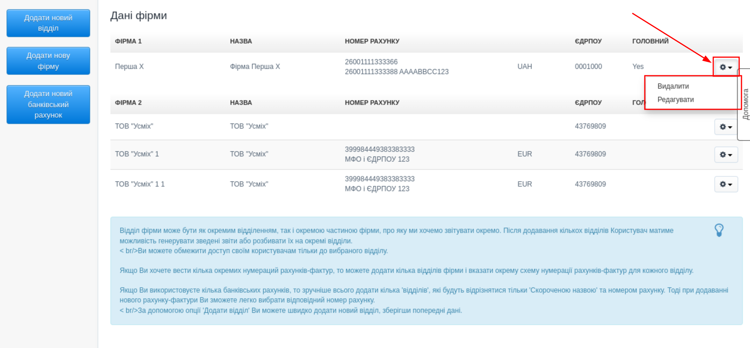Choose Видалити from the dropdown menu
This screenshot has height=348, width=750.
coord(673,86)
